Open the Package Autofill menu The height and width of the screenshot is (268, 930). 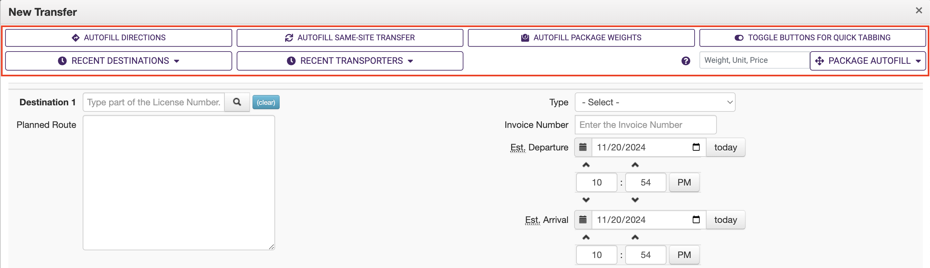tap(868, 61)
